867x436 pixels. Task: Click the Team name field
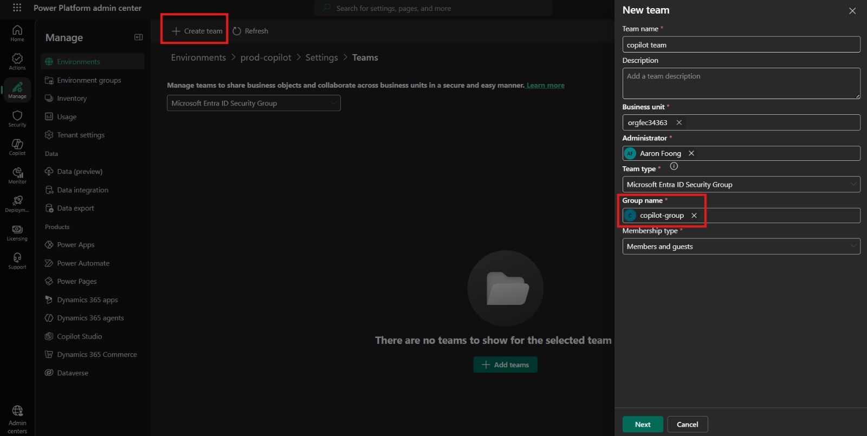point(741,44)
